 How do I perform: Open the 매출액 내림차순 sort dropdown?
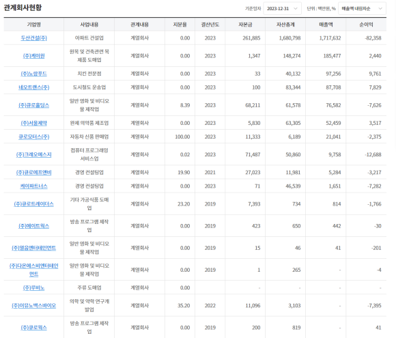362,9
